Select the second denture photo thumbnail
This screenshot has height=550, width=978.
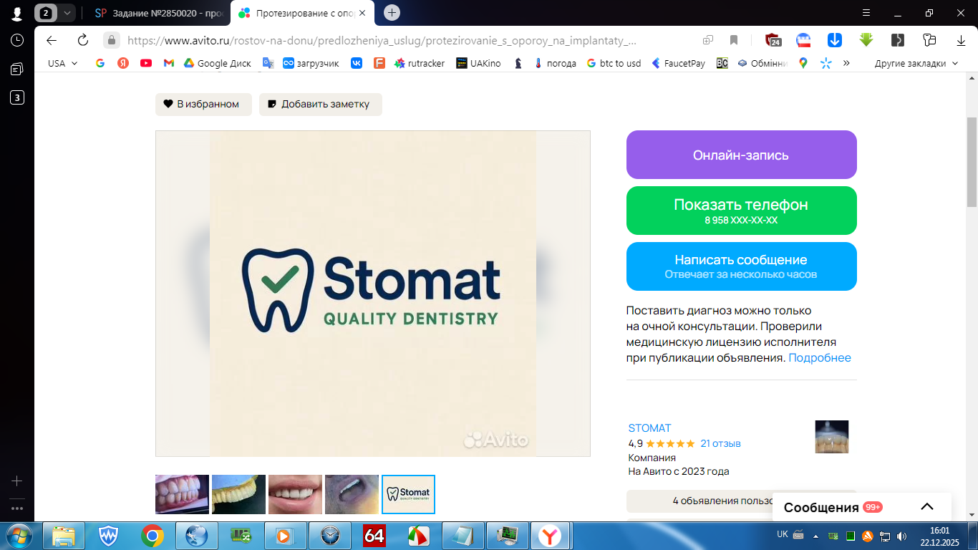tap(238, 494)
